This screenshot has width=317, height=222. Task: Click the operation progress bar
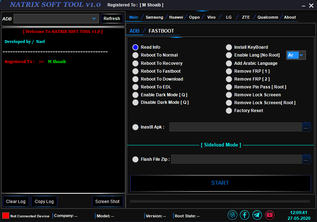tap(220, 201)
